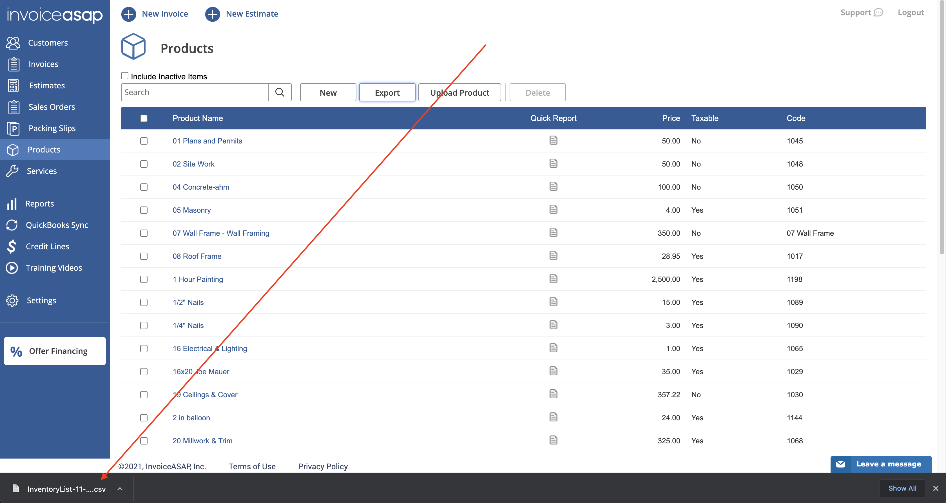Screen dimensions: 946x503
Task: Open Quick Report for 08 Roof Frame
Action: coord(554,256)
